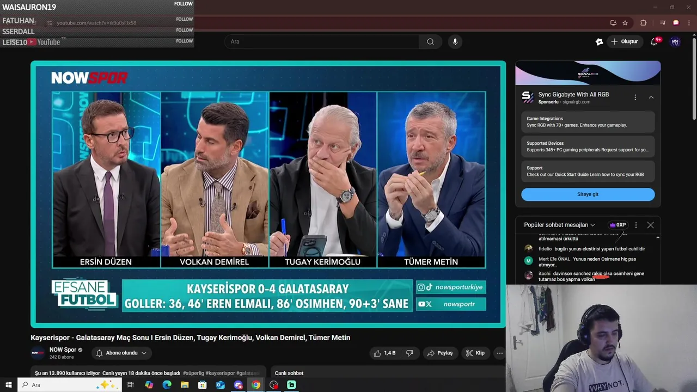Open Chrome media controls icon

(663, 23)
